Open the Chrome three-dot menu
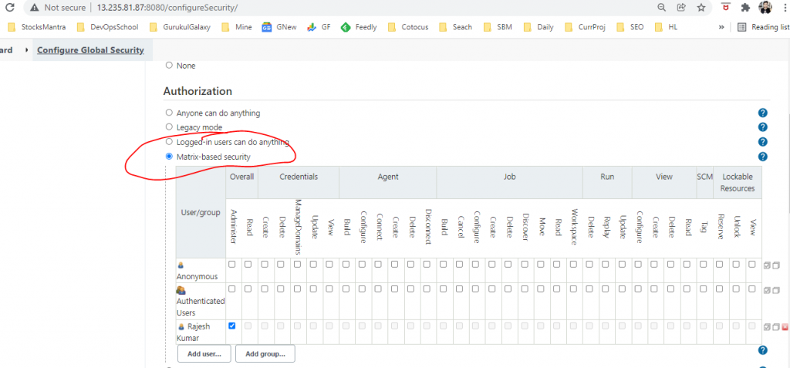 click(x=784, y=8)
